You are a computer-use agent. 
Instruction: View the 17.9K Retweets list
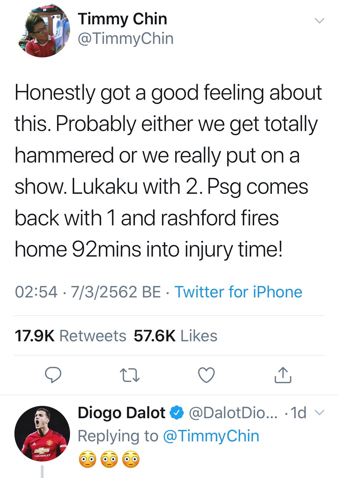click(70, 336)
